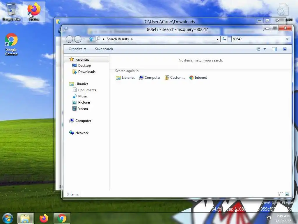This screenshot has height=224, width=298.
Task: Maximize the Downloads window behind
Action: pos(267,21)
